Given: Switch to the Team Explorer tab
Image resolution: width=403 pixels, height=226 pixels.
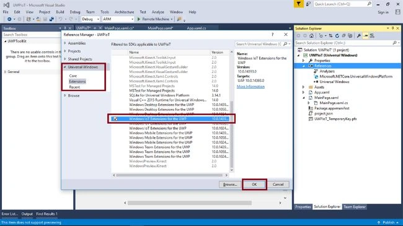Looking at the screenshot, I should point(355,207).
